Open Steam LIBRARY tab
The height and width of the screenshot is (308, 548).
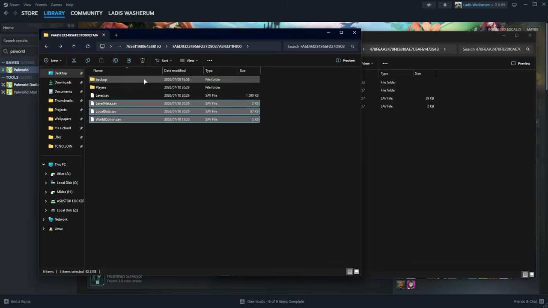pos(54,13)
